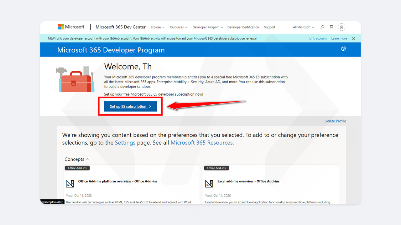Click the first card's date Wed, Oct 14, 2020
Screen dimensions: 401x225
click(x=79, y=196)
